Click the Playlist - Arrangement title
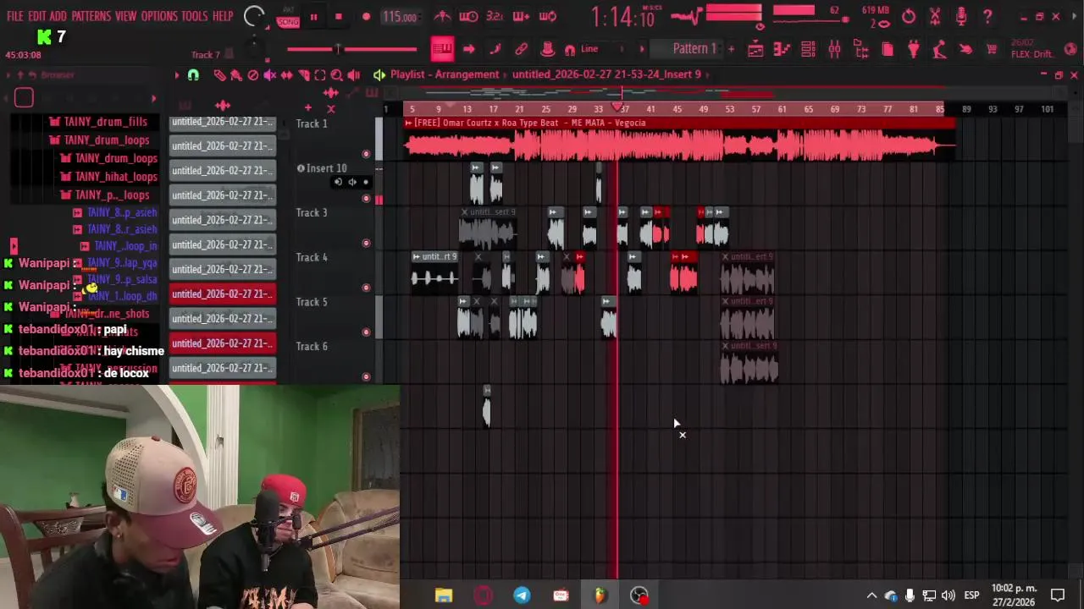Screen dimensions: 1084x609 445,74
